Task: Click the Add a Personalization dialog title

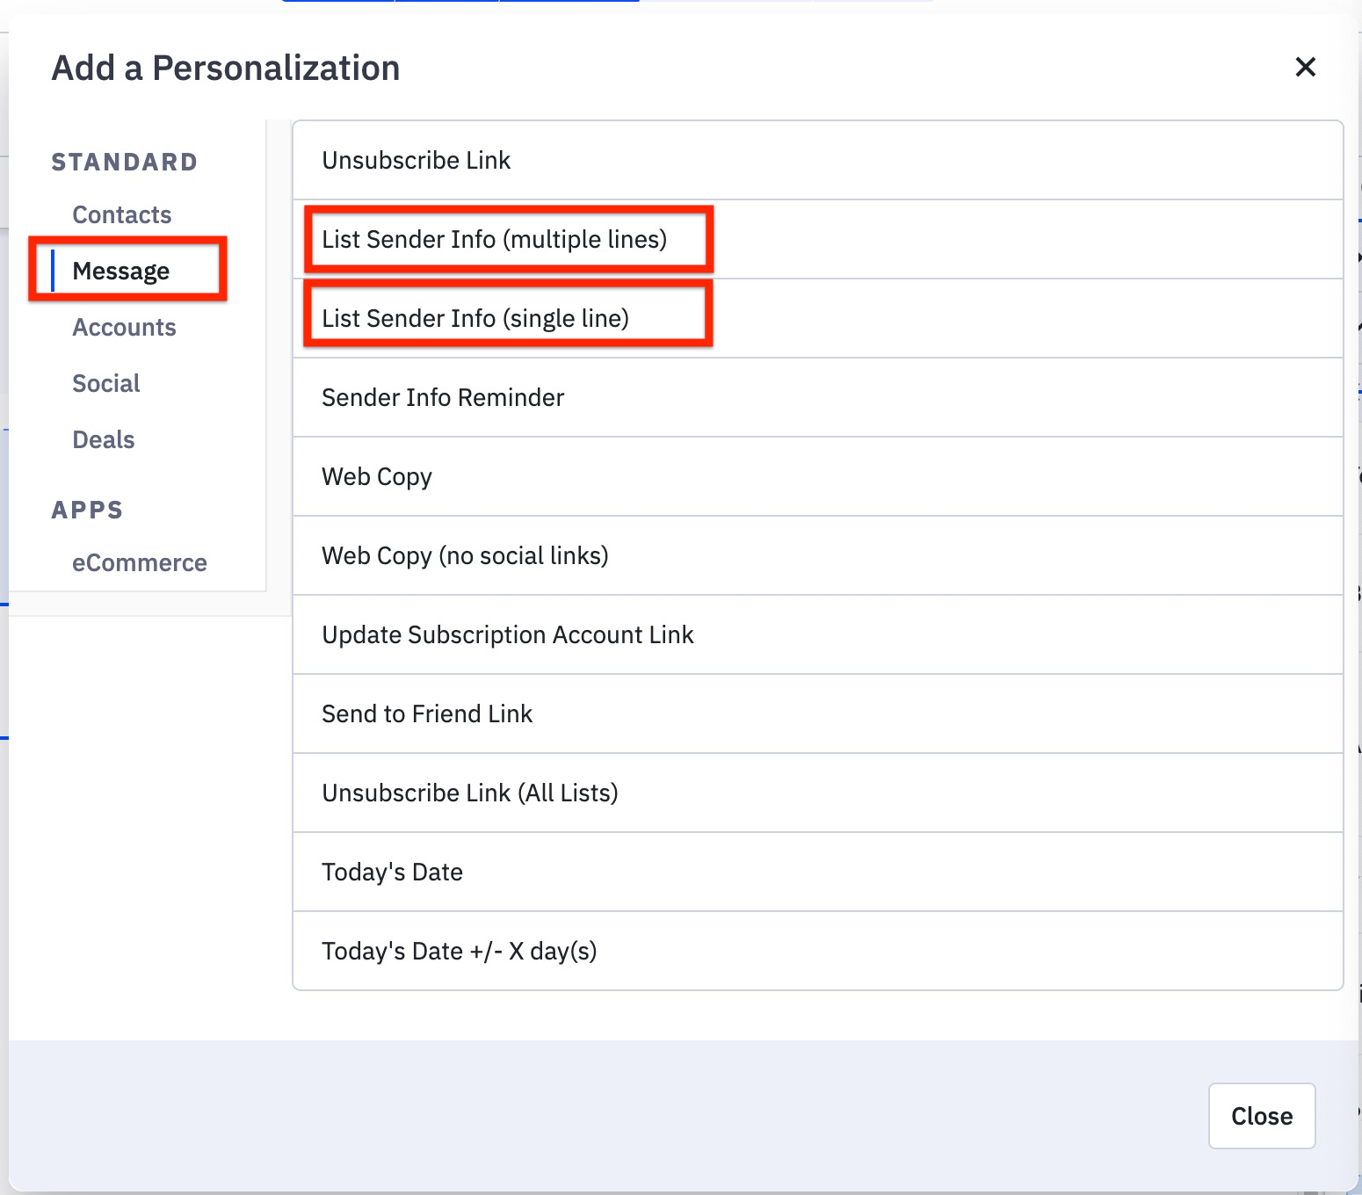Action: click(226, 67)
